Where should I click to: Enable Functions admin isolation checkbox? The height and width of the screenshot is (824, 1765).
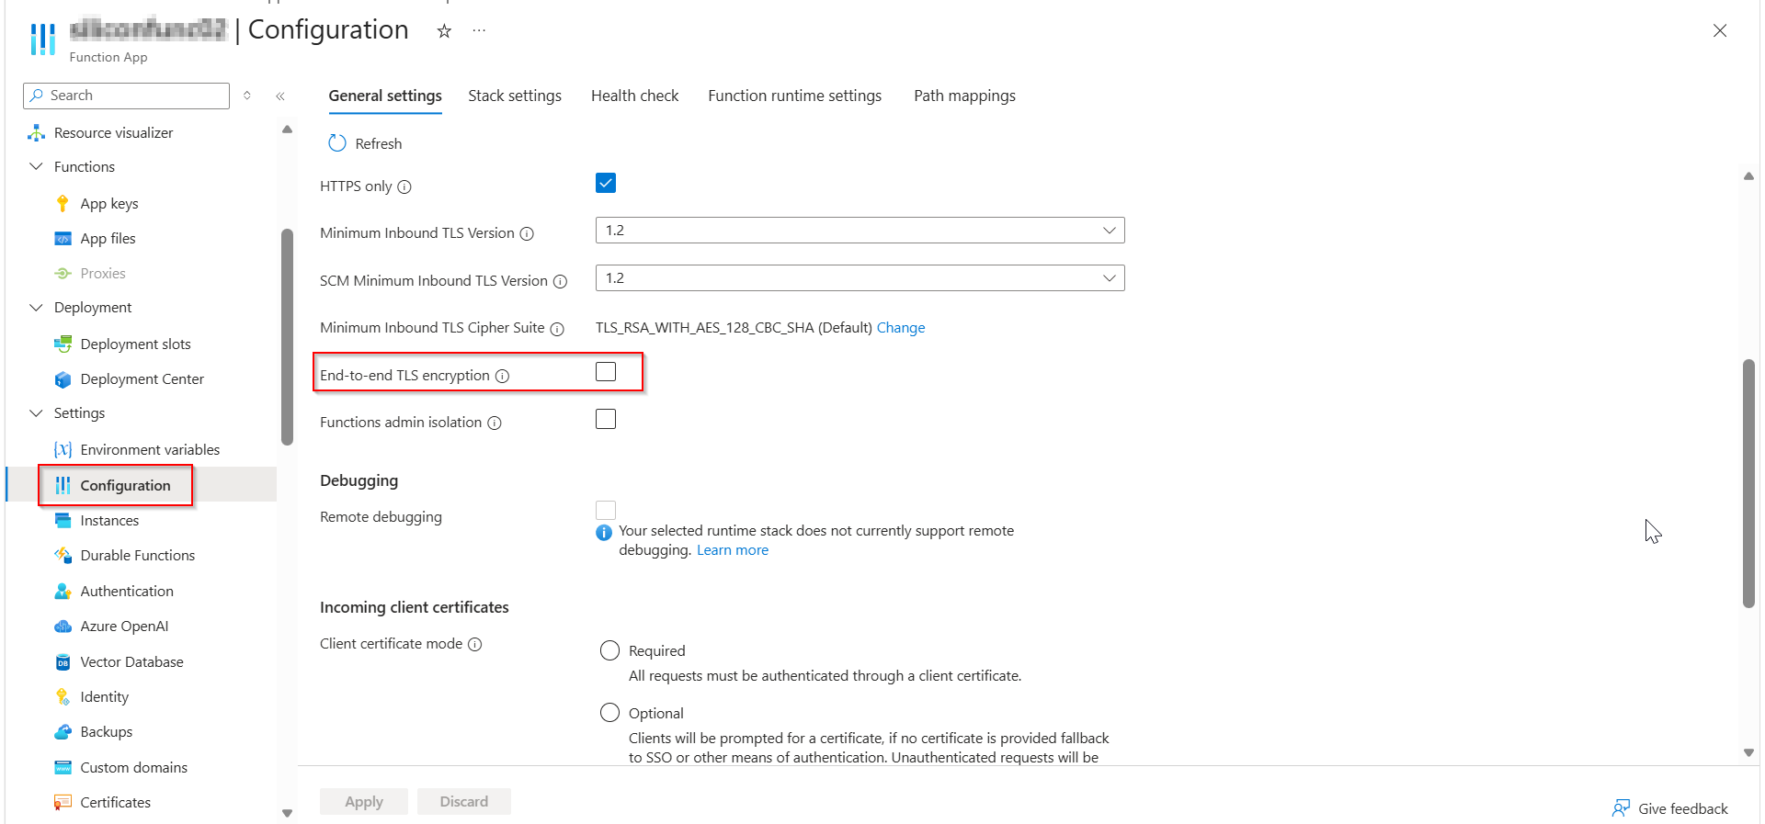606,420
